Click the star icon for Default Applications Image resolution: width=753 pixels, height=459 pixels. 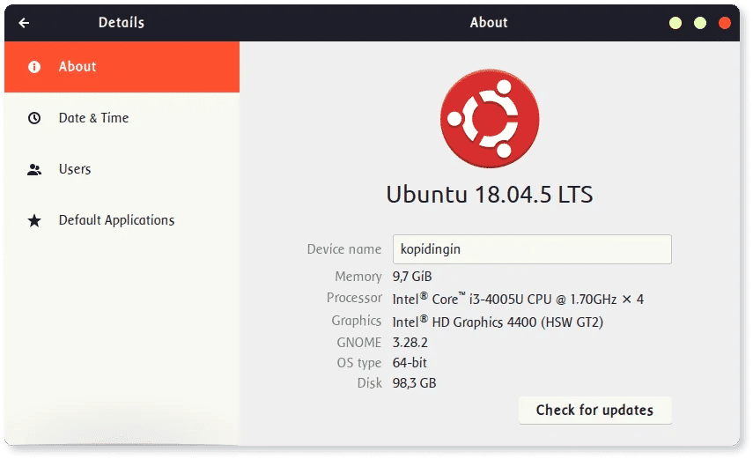(x=34, y=220)
